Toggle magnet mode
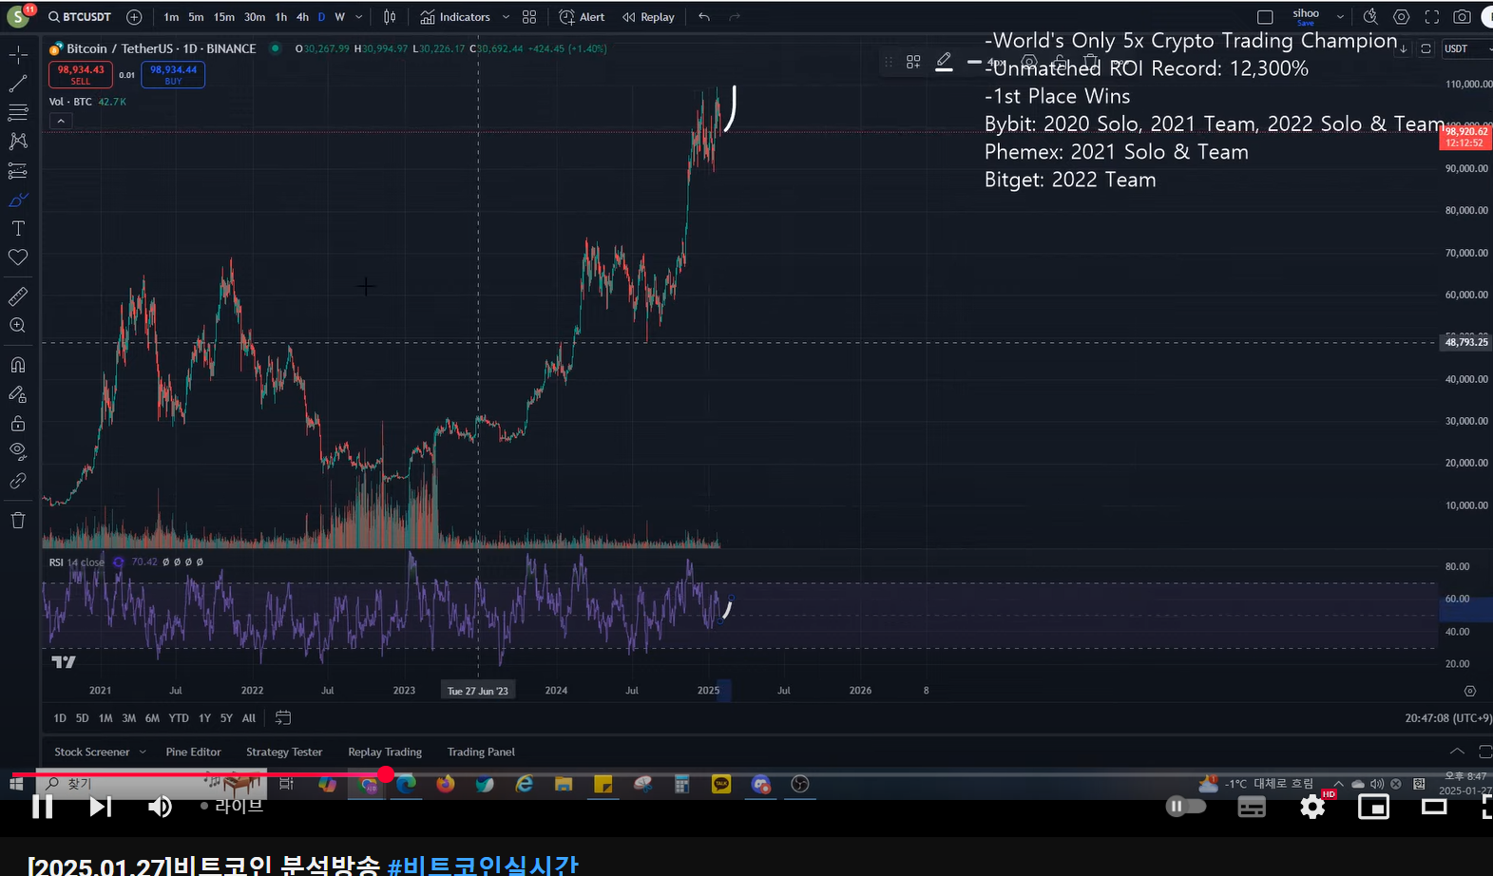Screen dimensions: 1493x876 [18, 365]
